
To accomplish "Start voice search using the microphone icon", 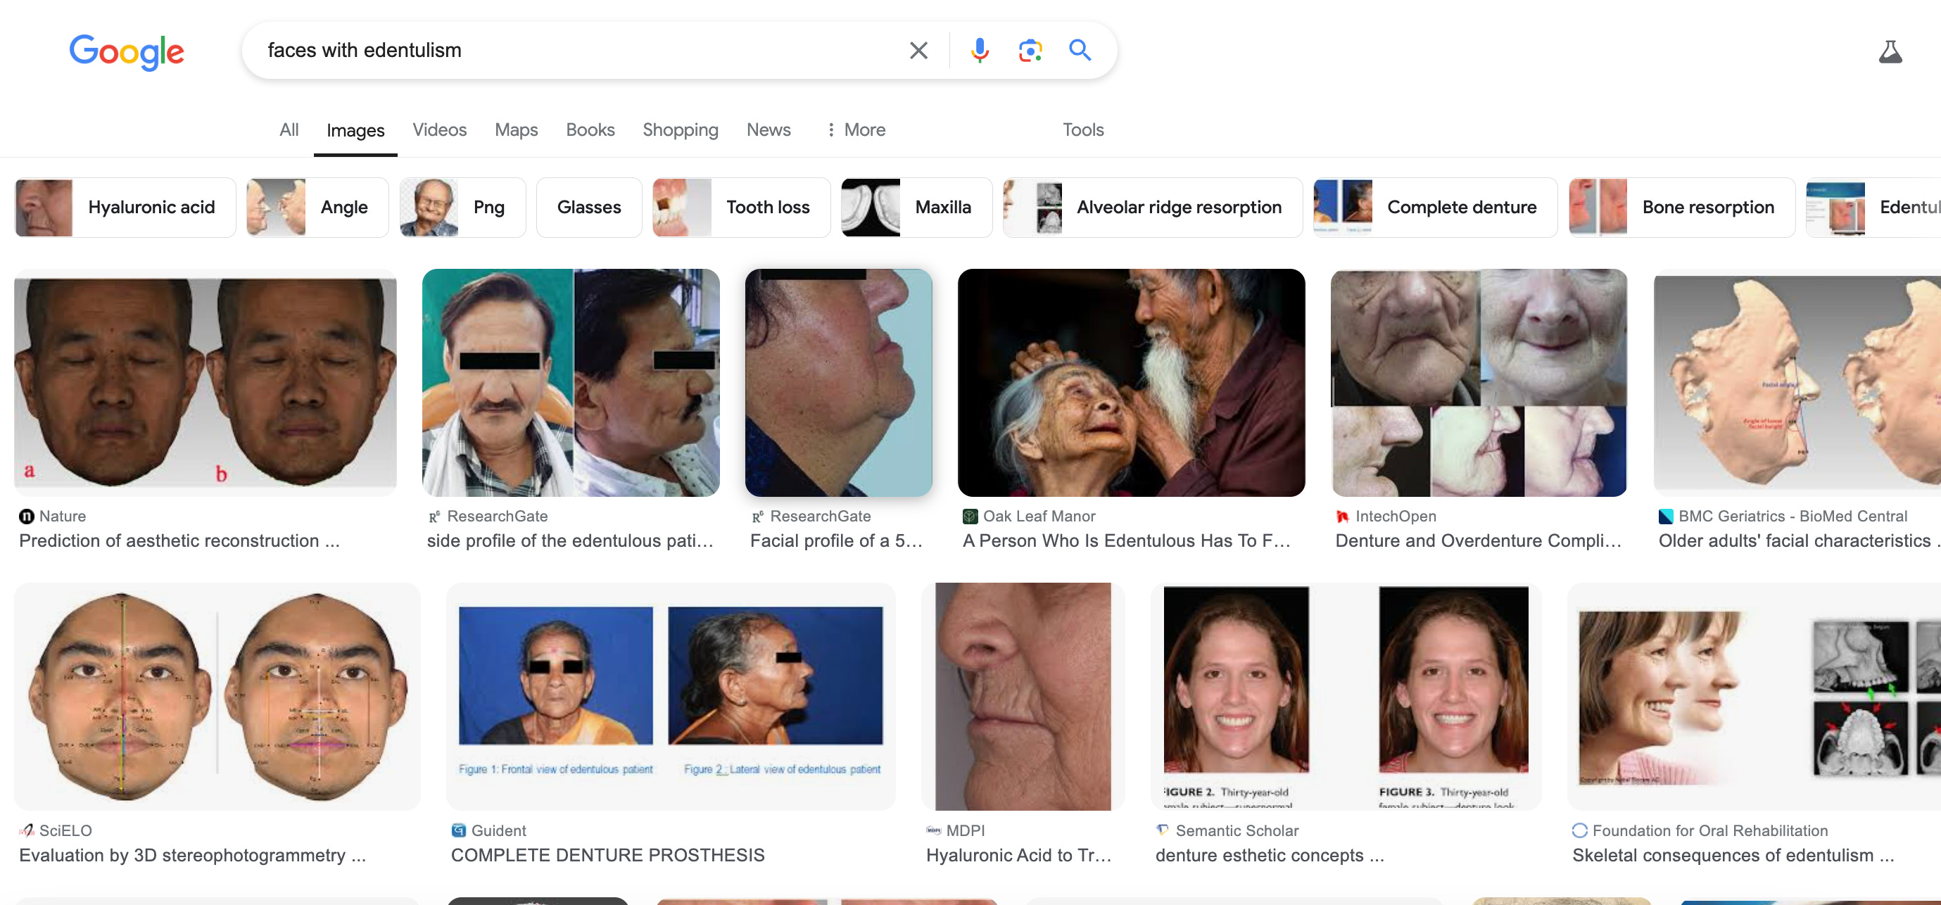I will [980, 50].
